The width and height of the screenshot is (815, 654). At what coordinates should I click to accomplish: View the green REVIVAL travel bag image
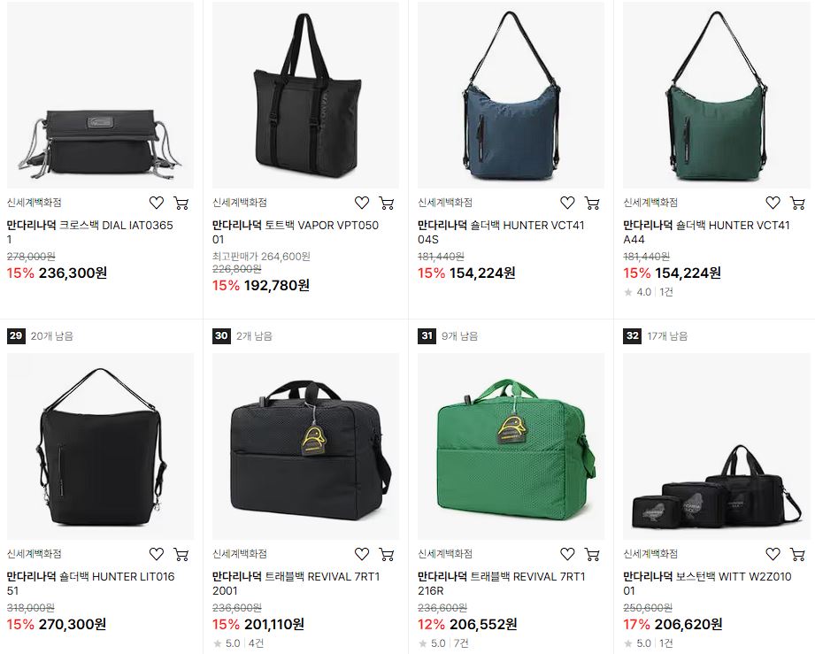click(x=511, y=447)
